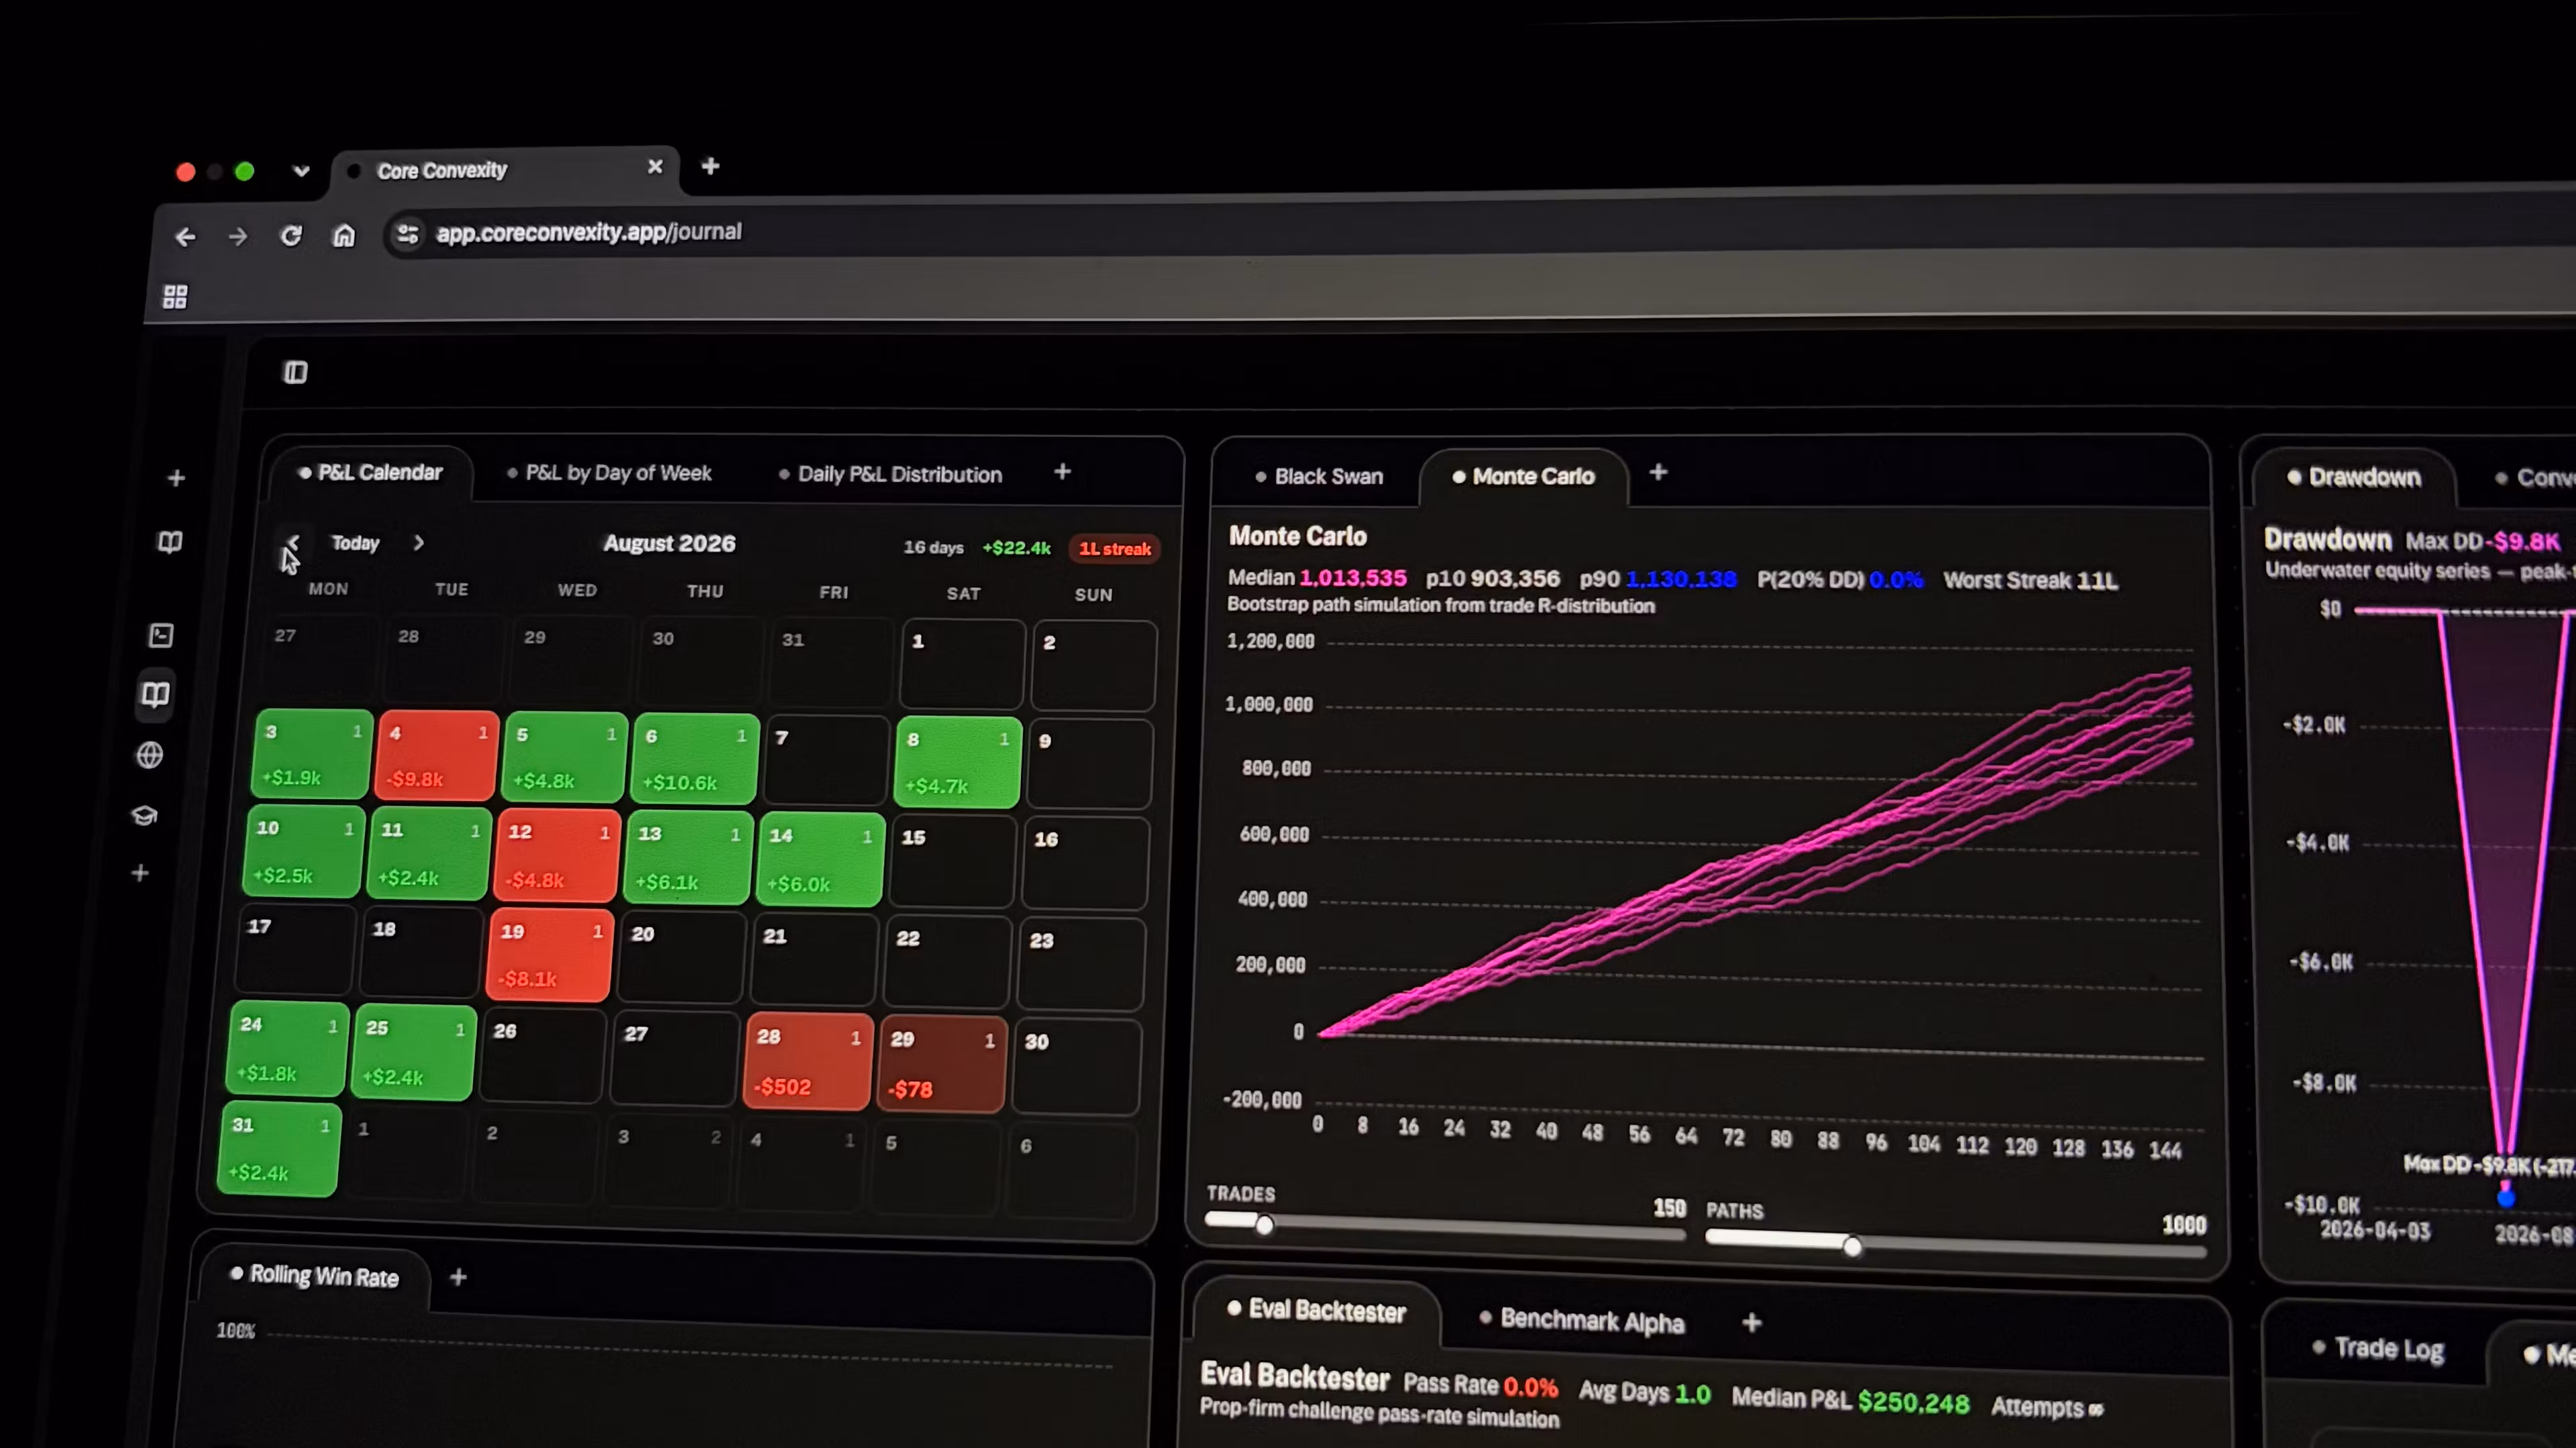
Task: Go to next month in calendar
Action: (x=419, y=542)
